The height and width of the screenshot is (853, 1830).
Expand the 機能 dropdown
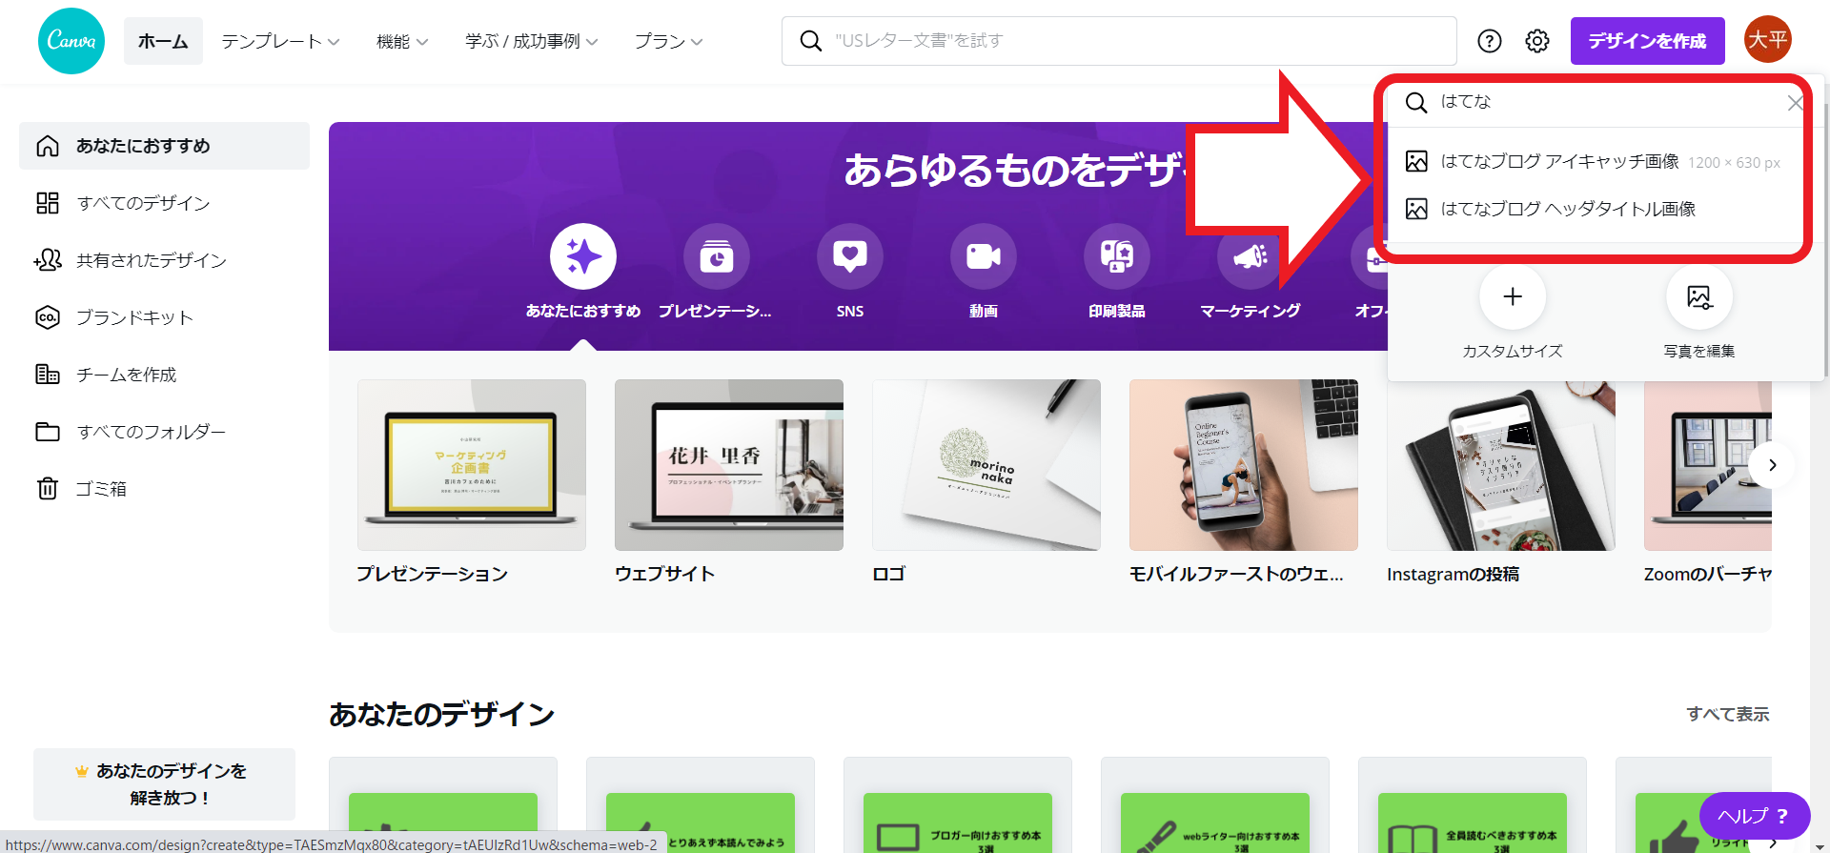pyautogui.click(x=402, y=41)
